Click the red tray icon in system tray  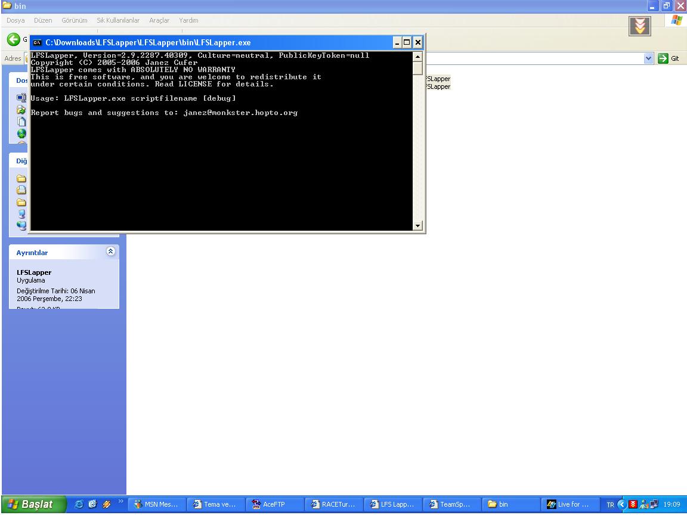click(633, 504)
